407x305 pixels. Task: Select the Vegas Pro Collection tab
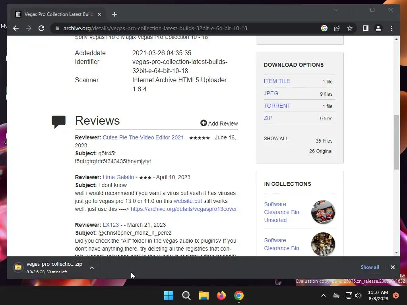click(x=58, y=14)
